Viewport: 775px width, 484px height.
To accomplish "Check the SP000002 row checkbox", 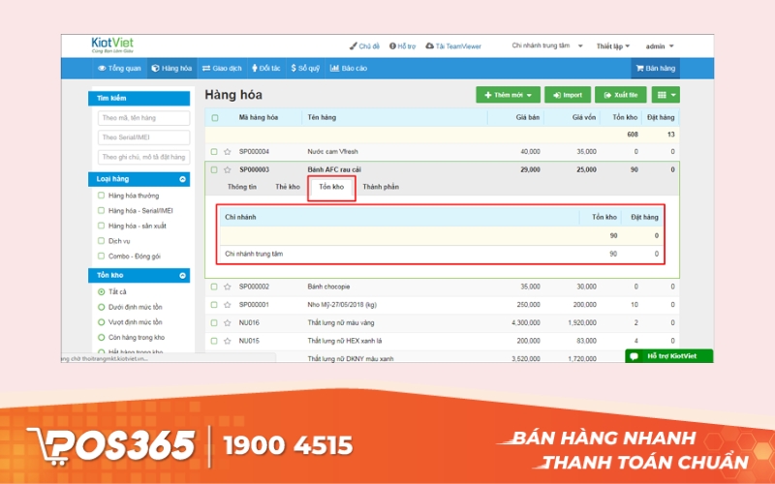I will click(214, 287).
